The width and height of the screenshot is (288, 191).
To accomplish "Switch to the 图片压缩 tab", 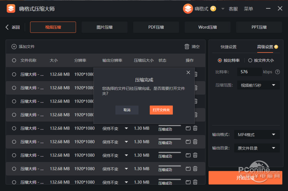I will click(105, 27).
